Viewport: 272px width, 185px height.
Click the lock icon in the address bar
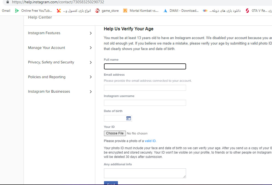tap(7, 2)
